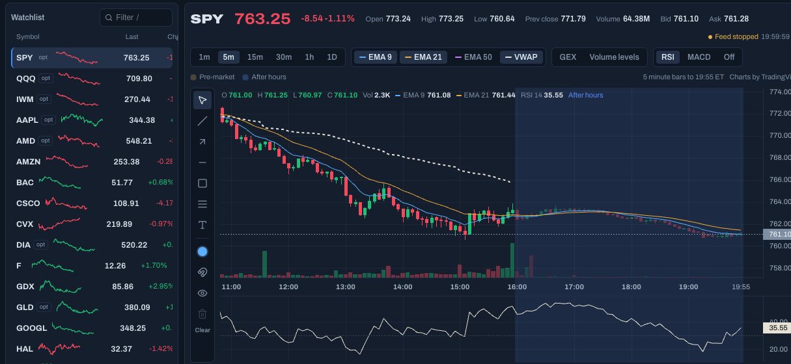Switch to the 1D timeframe

tap(332, 57)
